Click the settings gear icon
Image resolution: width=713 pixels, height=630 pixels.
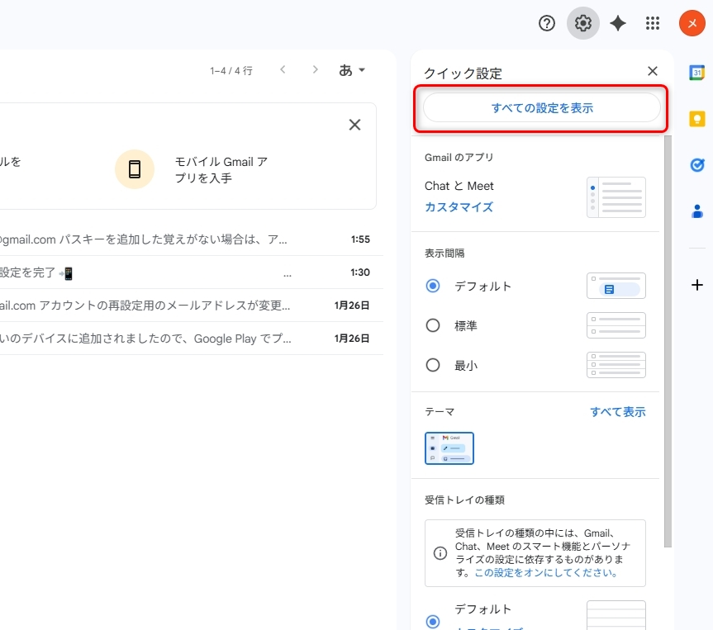tap(582, 23)
